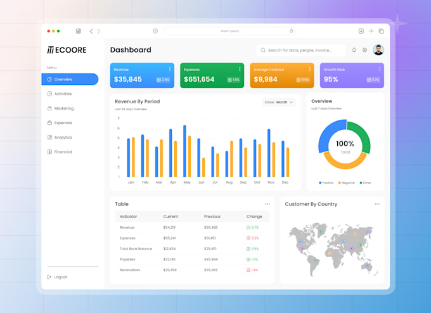This screenshot has height=313, width=431.
Task: Click the ECOORE logo
Action: coord(67,50)
